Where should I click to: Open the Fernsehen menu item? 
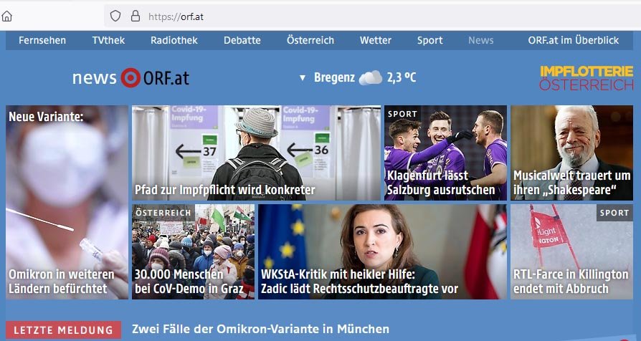[42, 40]
